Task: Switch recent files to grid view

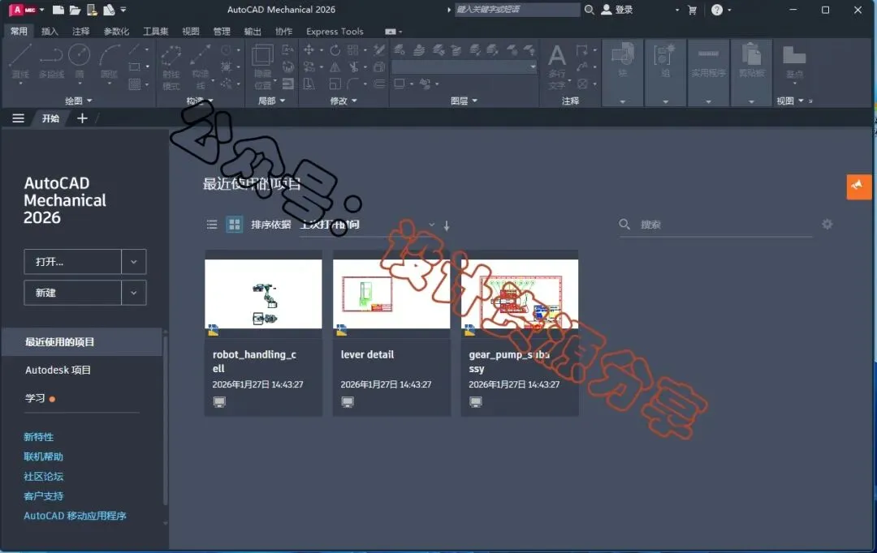Action: 235,225
